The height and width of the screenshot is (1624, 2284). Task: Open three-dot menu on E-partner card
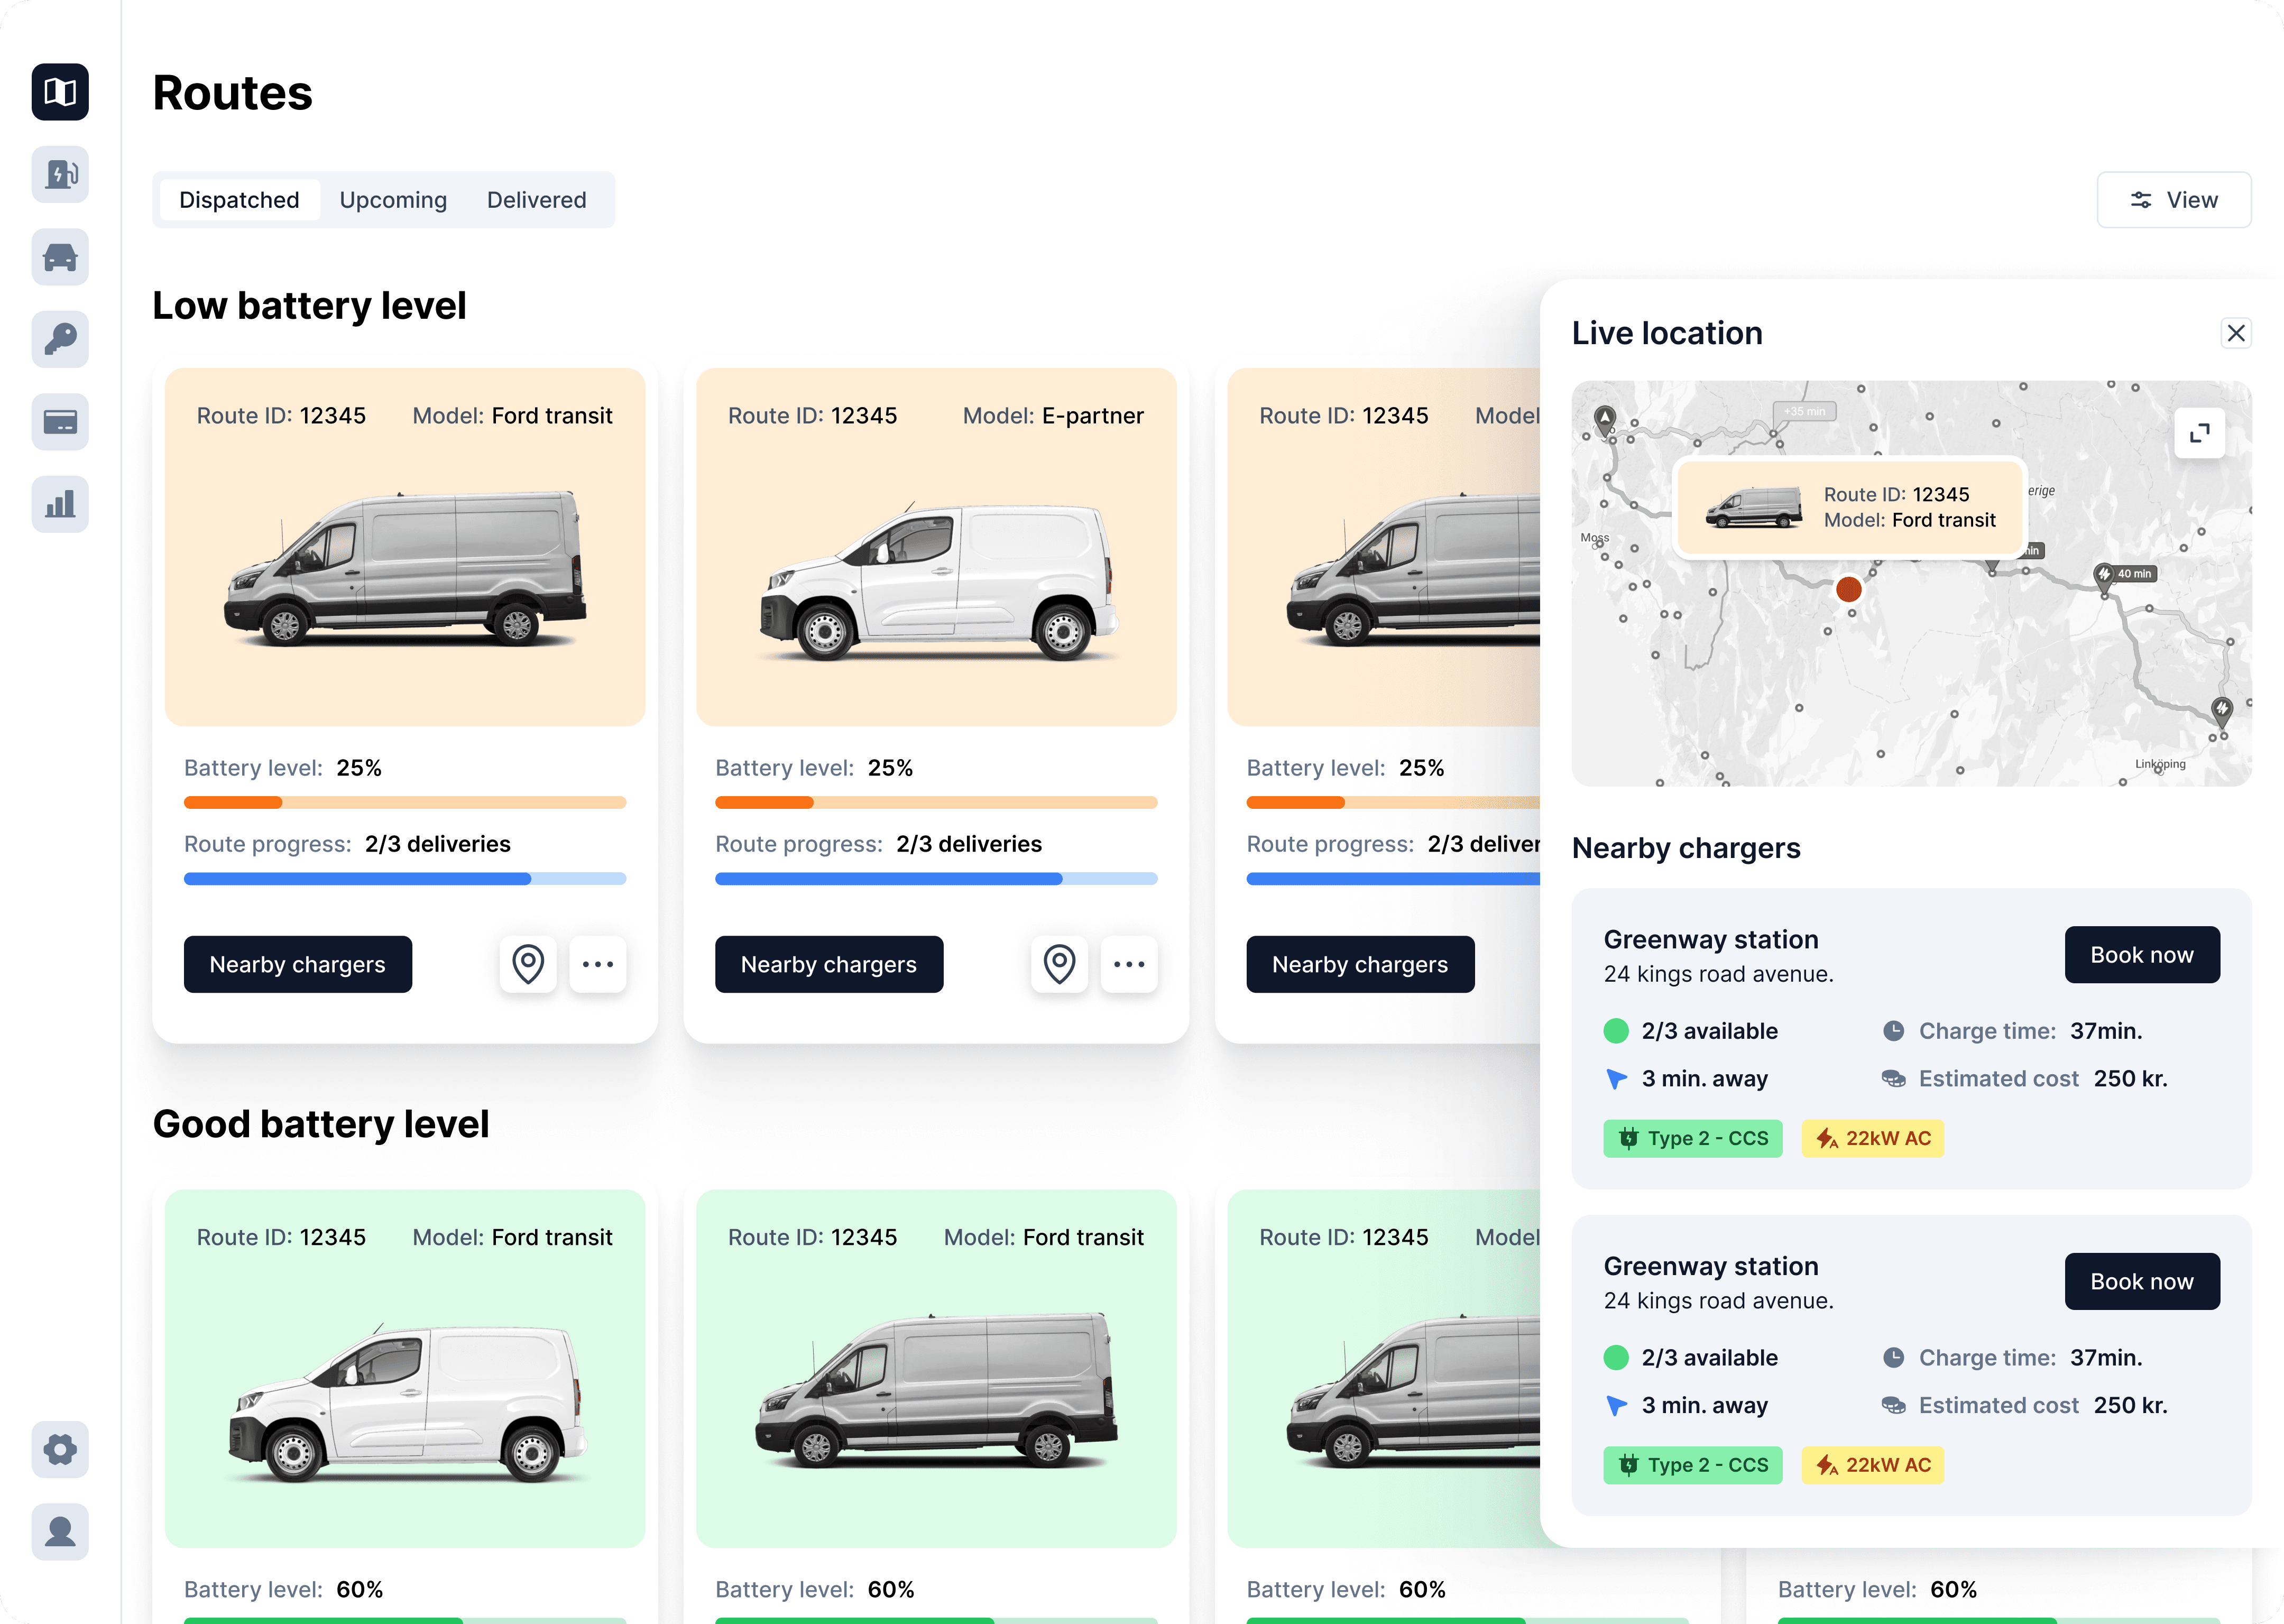[x=1129, y=964]
